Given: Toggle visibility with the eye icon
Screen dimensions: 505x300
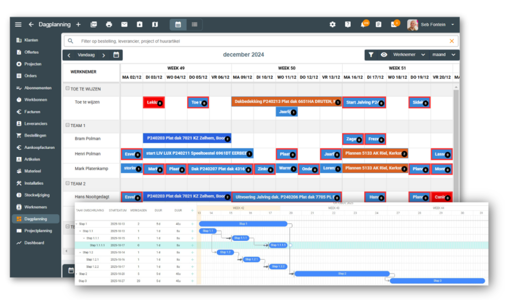Looking at the screenshot, I should (384, 55).
